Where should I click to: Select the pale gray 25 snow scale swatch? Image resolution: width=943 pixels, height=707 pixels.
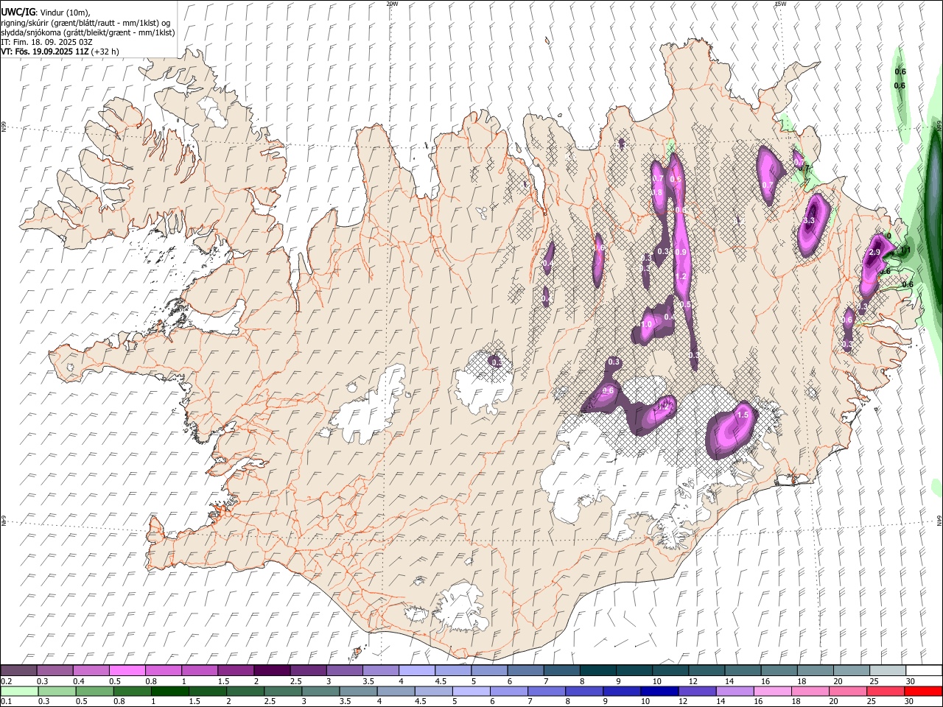pyautogui.click(x=888, y=671)
